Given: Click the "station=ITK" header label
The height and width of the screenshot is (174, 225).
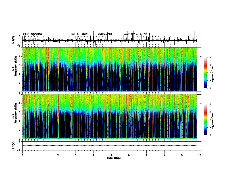Looking at the screenshot, I should pos(105,34).
